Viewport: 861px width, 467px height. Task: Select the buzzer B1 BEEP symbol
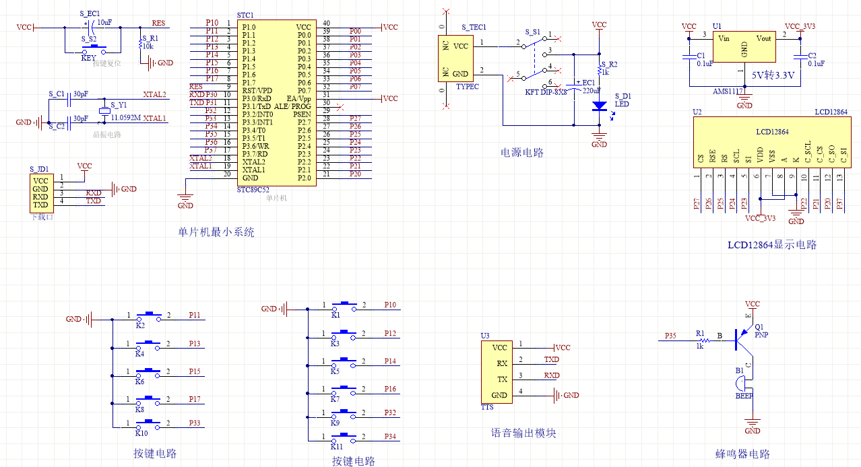(x=744, y=384)
